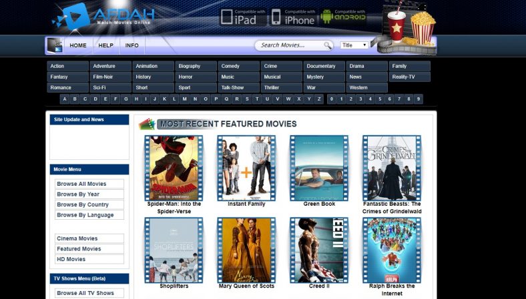
Task: Select the Horror genre
Action: tap(196, 77)
